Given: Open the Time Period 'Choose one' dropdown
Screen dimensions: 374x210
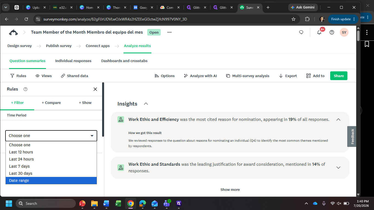Looking at the screenshot, I should point(51,136).
